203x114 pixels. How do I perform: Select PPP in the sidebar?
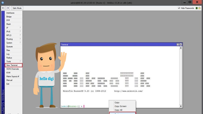(x=13, y=20)
